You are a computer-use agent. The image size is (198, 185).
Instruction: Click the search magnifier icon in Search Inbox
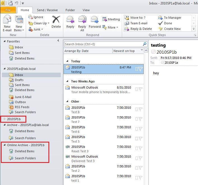click(145, 44)
